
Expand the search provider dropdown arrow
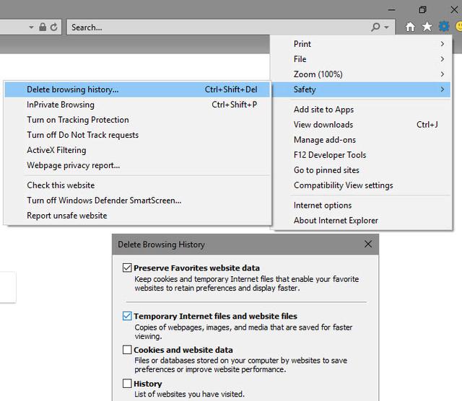[386, 27]
